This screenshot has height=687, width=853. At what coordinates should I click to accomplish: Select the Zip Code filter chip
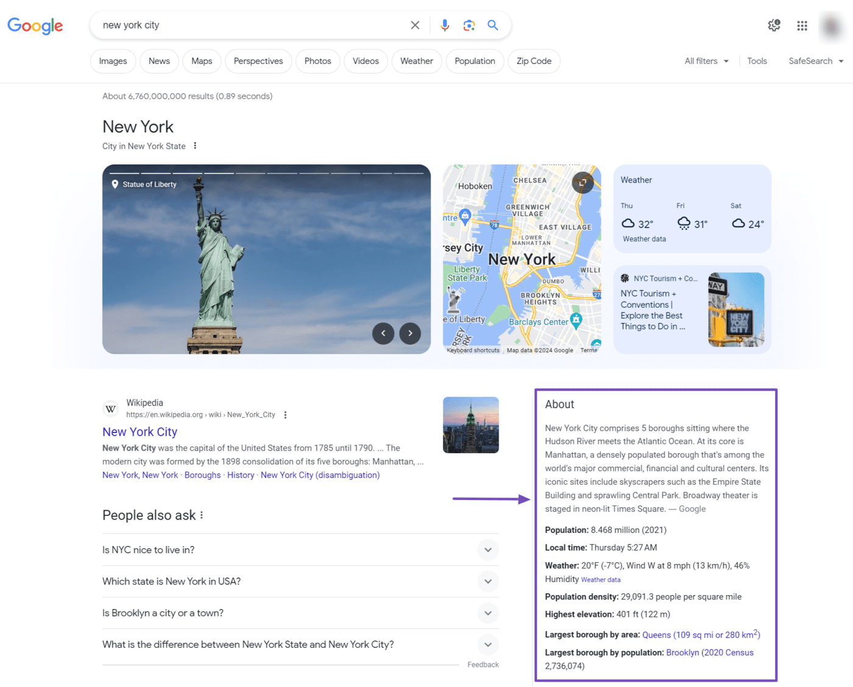(x=534, y=61)
